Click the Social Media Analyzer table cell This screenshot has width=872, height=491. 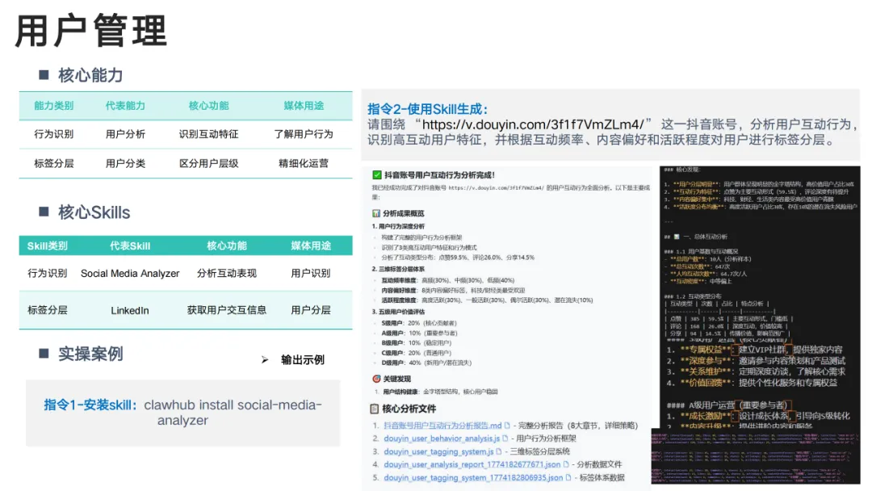click(130, 274)
